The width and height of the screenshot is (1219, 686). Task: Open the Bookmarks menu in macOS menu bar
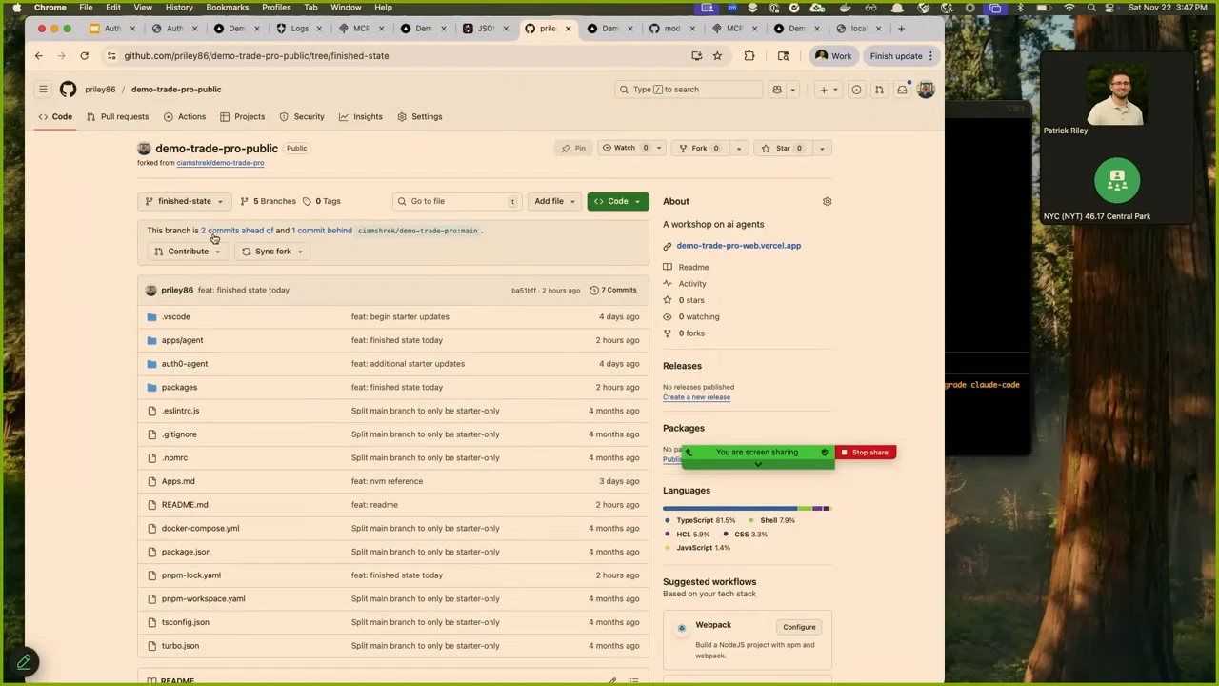(x=228, y=8)
